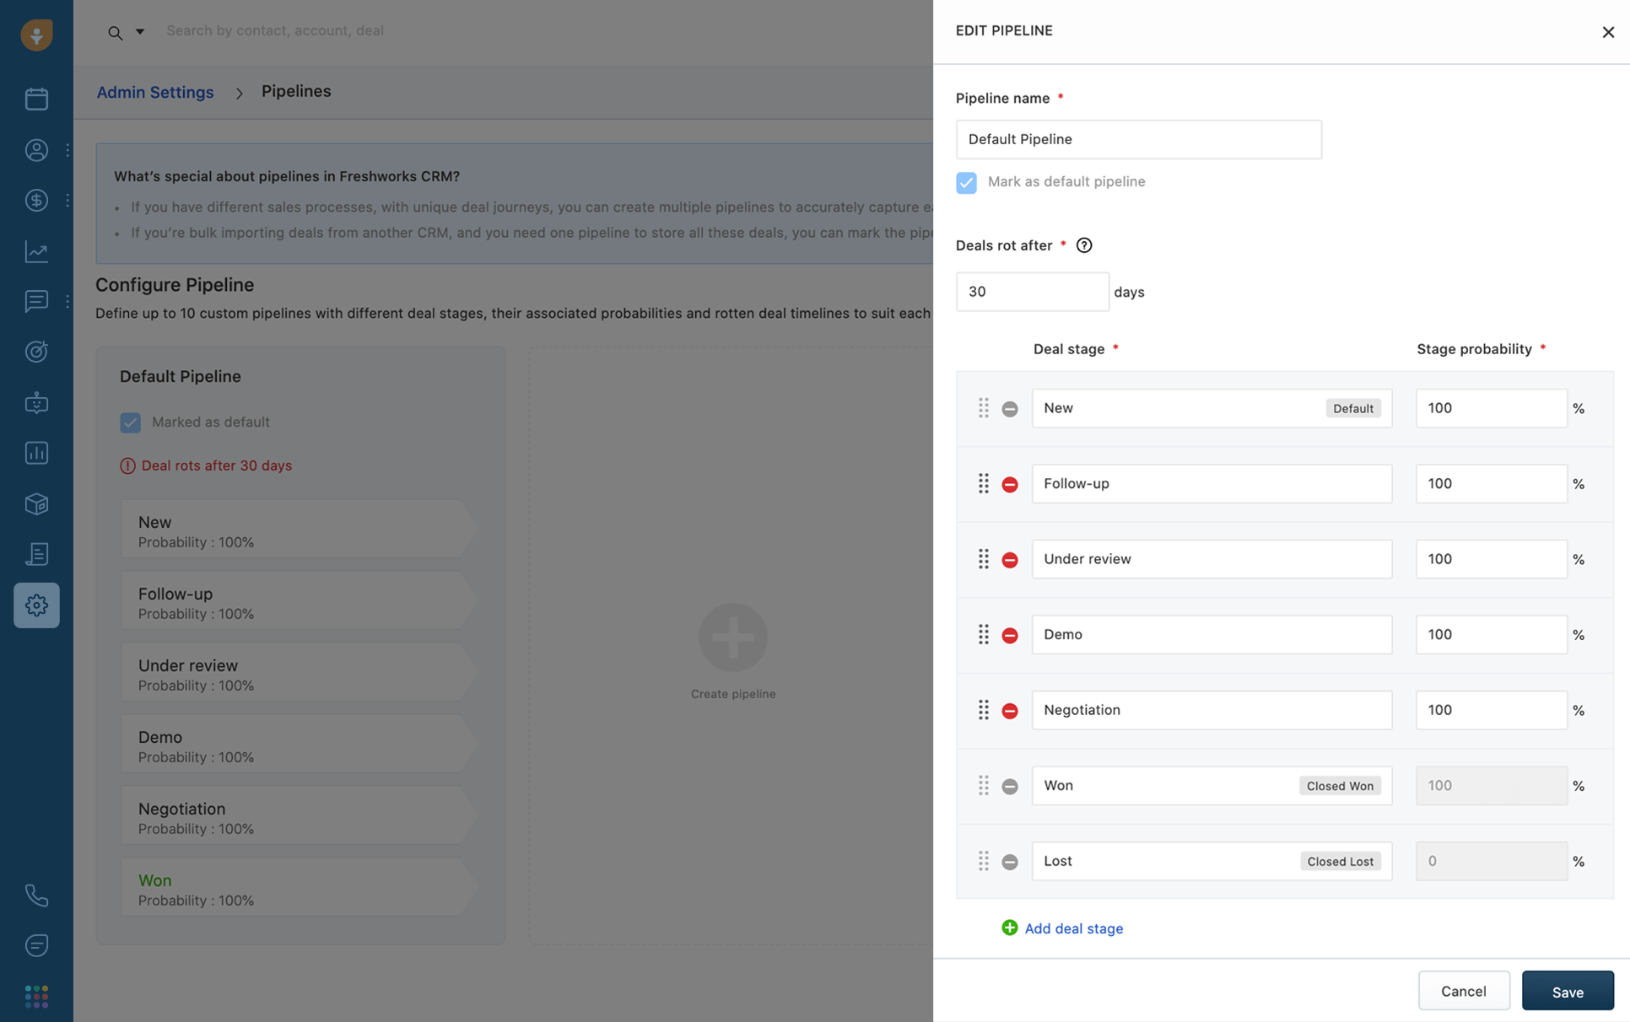The width and height of the screenshot is (1630, 1022).
Task: Click green plus icon to add stage
Action: pyautogui.click(x=1009, y=928)
